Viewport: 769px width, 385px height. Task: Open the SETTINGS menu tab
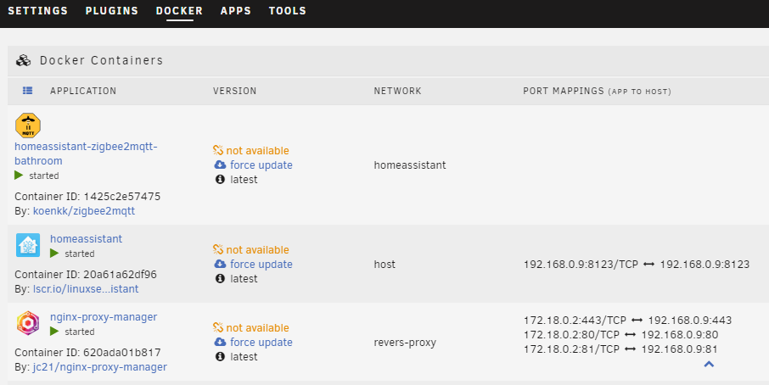(x=37, y=11)
